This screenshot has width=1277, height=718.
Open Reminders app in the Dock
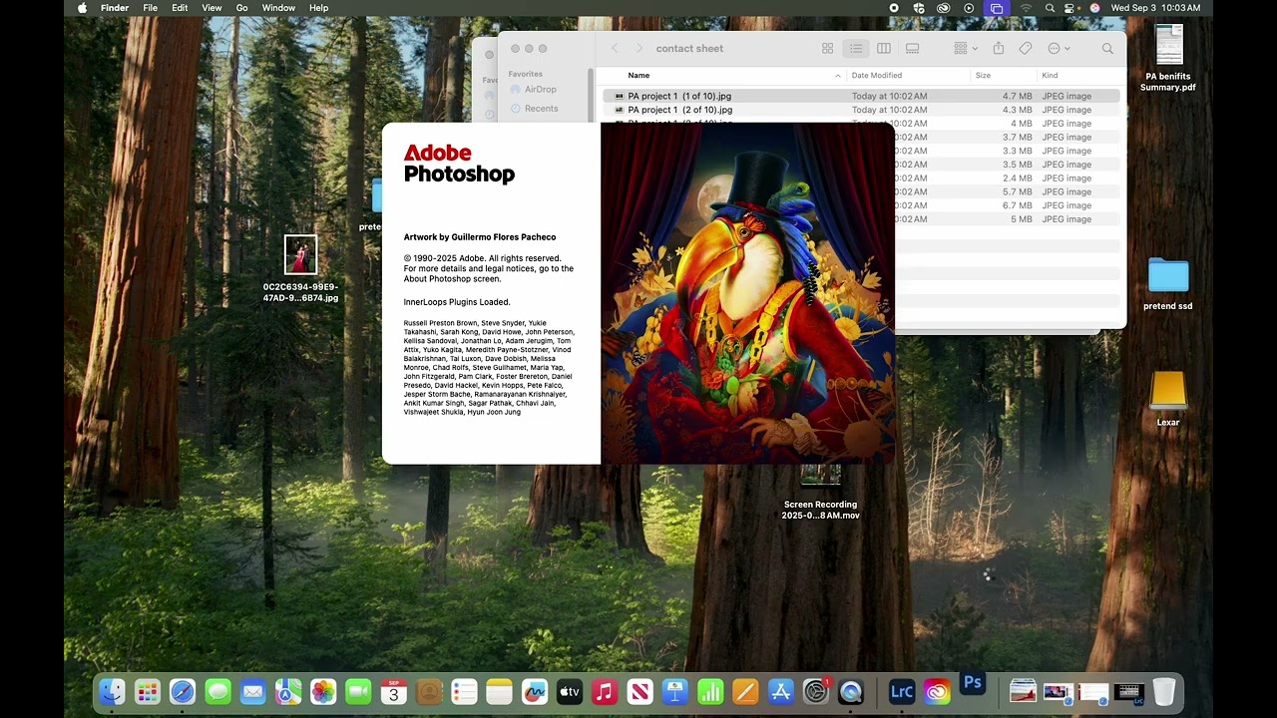pyautogui.click(x=464, y=692)
